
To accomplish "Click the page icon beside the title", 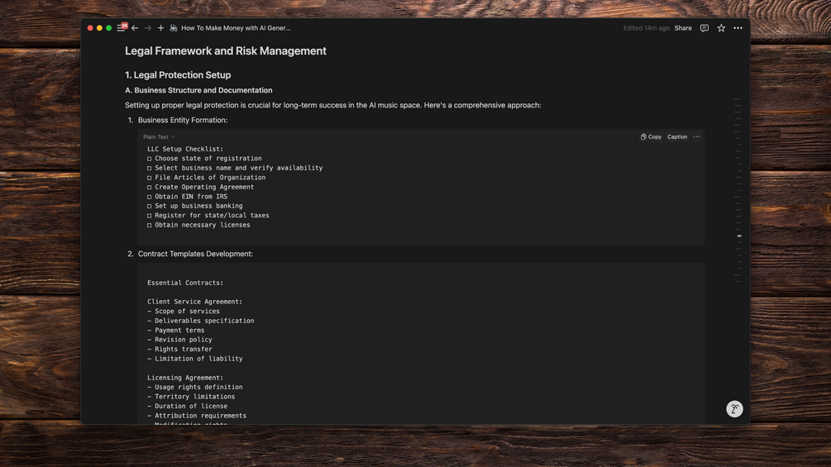I will (174, 28).
